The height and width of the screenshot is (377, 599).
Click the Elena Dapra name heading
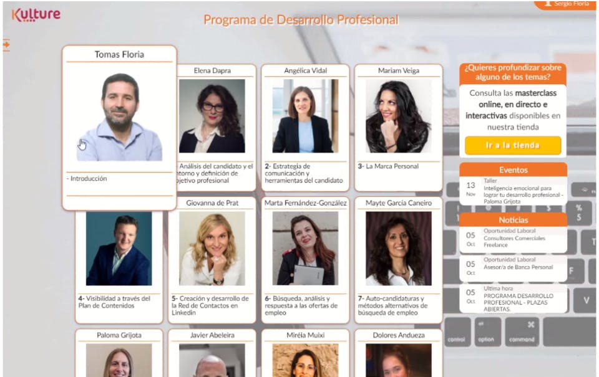[212, 70]
